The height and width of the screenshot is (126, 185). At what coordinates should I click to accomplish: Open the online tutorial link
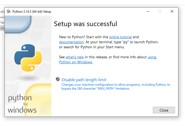tap(120, 37)
